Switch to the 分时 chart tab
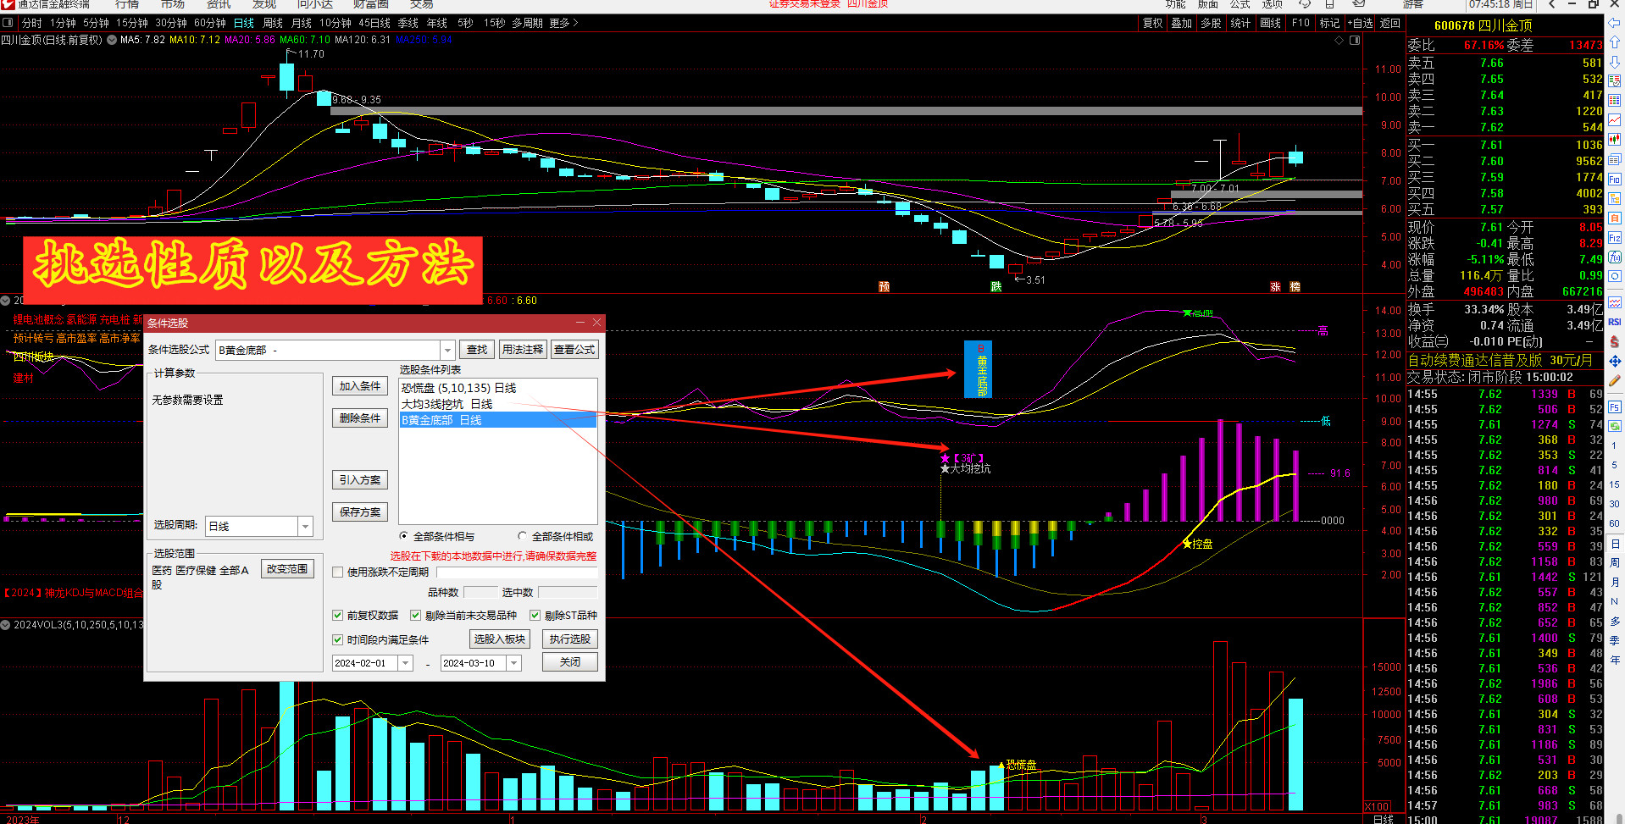Screen dimensions: 1625x824 [31, 23]
